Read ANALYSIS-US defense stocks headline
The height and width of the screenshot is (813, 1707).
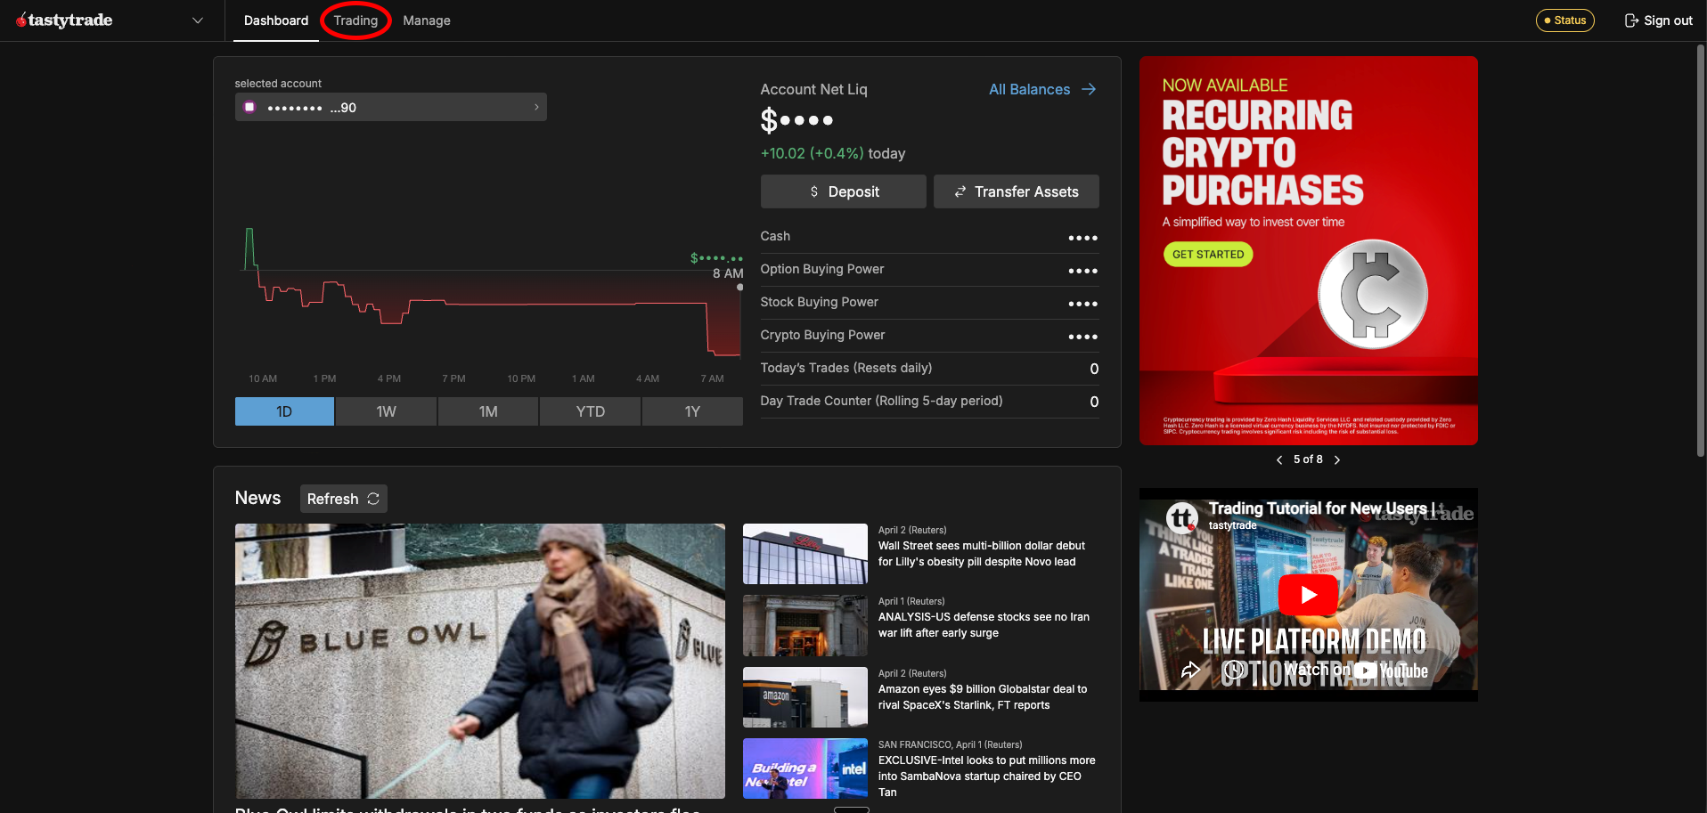984,625
